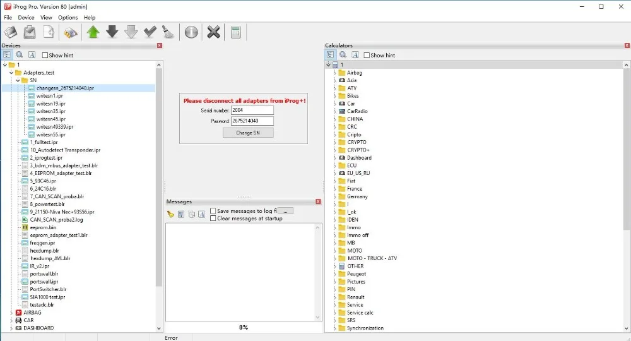Click search magnifier icon in Devices panel

20,55
